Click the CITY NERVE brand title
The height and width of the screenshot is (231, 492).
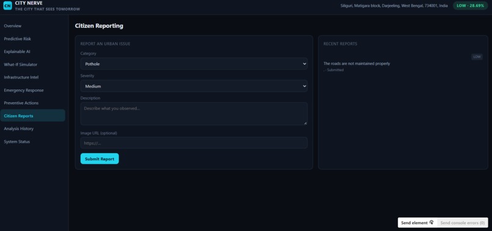point(29,3)
